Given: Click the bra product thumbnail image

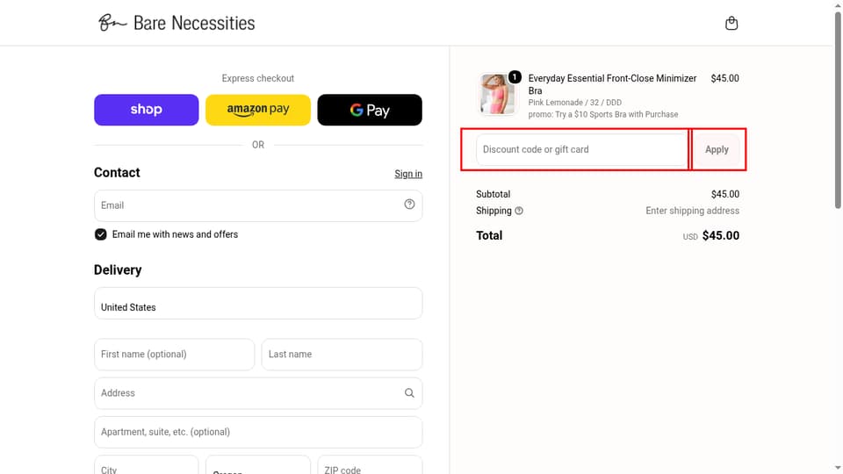Looking at the screenshot, I should pyautogui.click(x=497, y=95).
